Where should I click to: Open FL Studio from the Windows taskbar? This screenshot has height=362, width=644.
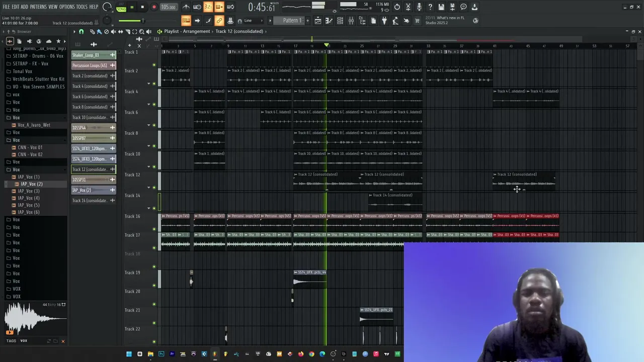(214, 354)
